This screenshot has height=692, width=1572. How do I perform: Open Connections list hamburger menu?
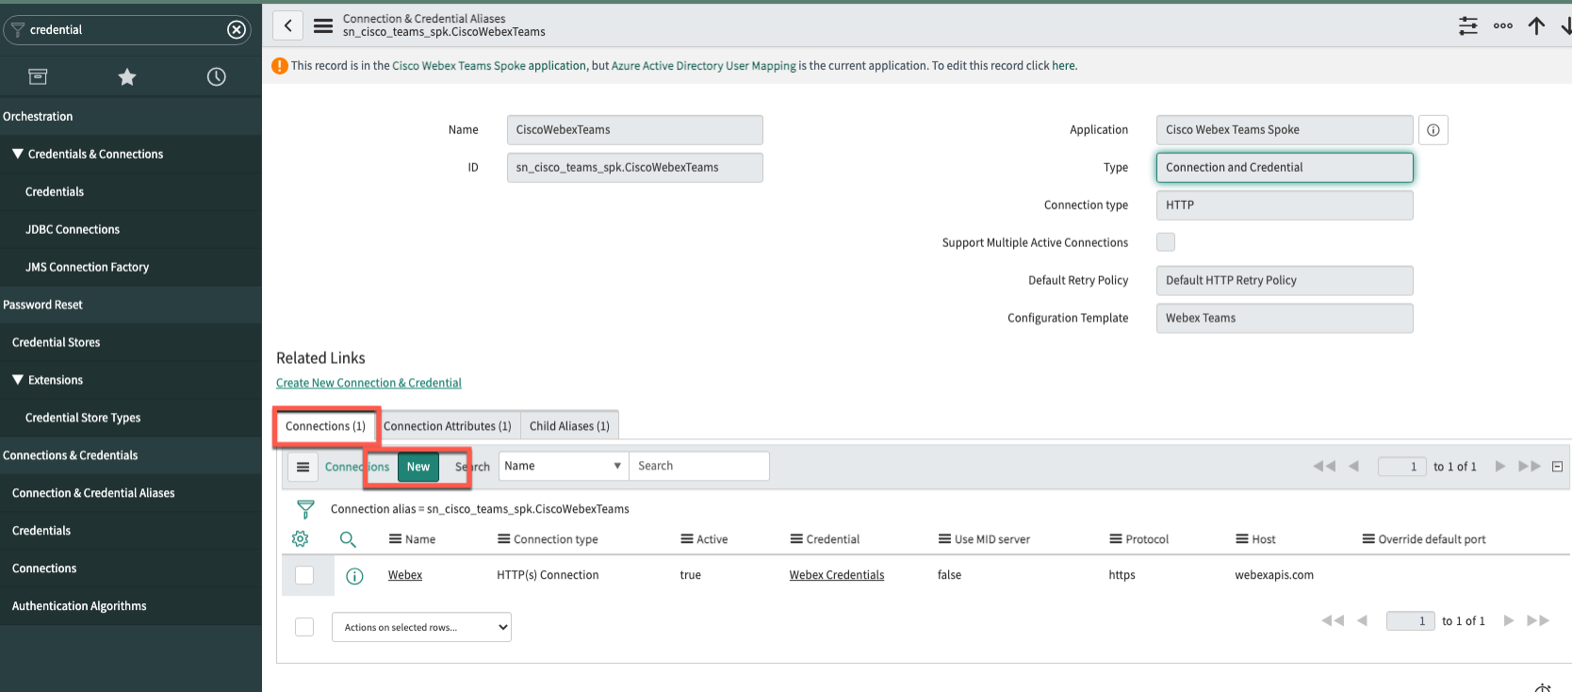tap(303, 467)
